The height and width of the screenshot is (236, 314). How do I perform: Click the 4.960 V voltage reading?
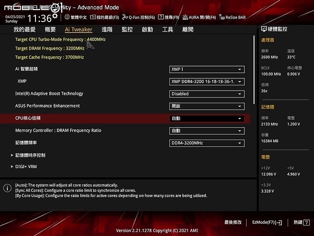[293, 174]
